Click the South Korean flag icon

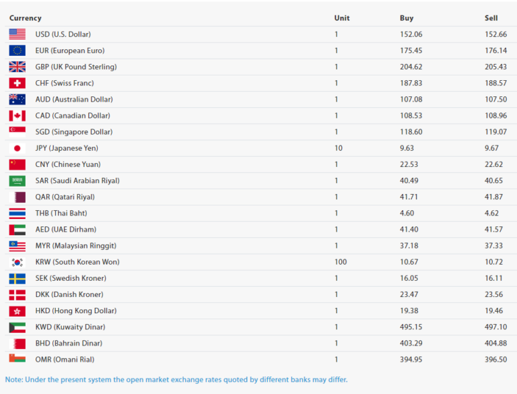(17, 262)
